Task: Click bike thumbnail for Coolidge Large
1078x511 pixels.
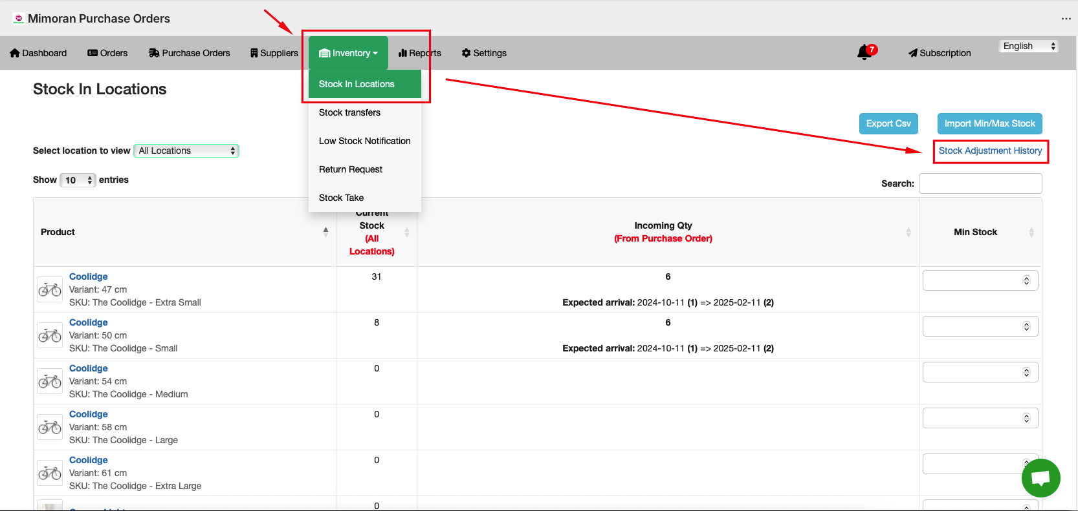Action: (50, 427)
